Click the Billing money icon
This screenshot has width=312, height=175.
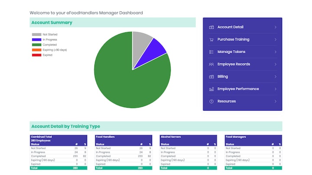click(x=211, y=76)
